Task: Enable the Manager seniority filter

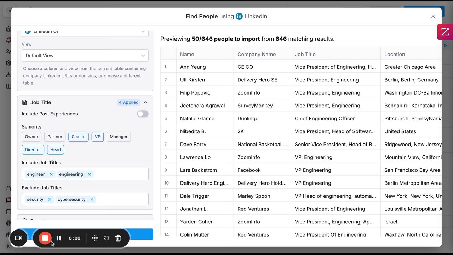Action: 119,137
